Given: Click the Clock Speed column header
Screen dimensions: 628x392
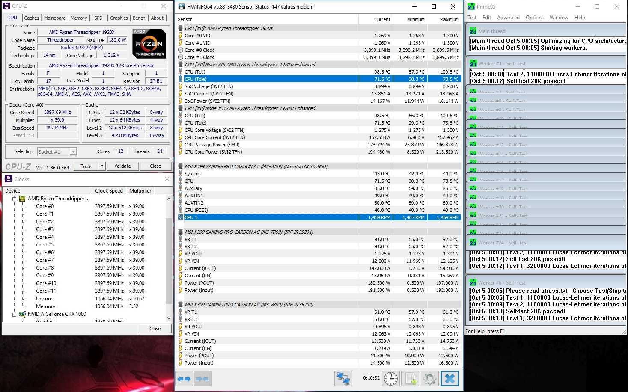Looking at the screenshot, I should pyautogui.click(x=109, y=191).
